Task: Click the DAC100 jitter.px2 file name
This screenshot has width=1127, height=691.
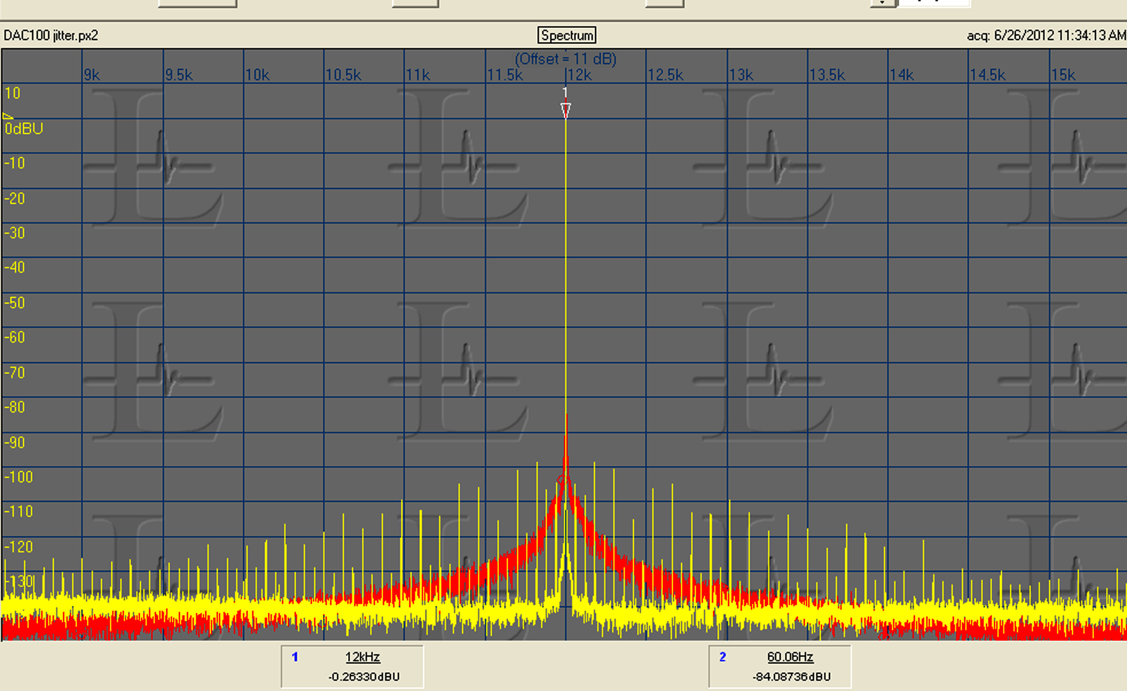Action: click(51, 36)
